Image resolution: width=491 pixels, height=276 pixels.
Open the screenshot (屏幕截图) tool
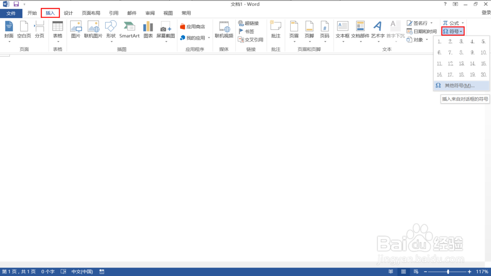(x=165, y=31)
